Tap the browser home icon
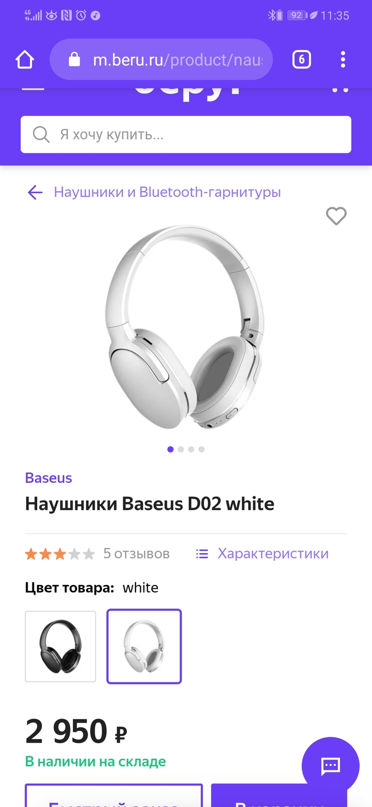Screen dimensions: 372x807 pos(25,60)
